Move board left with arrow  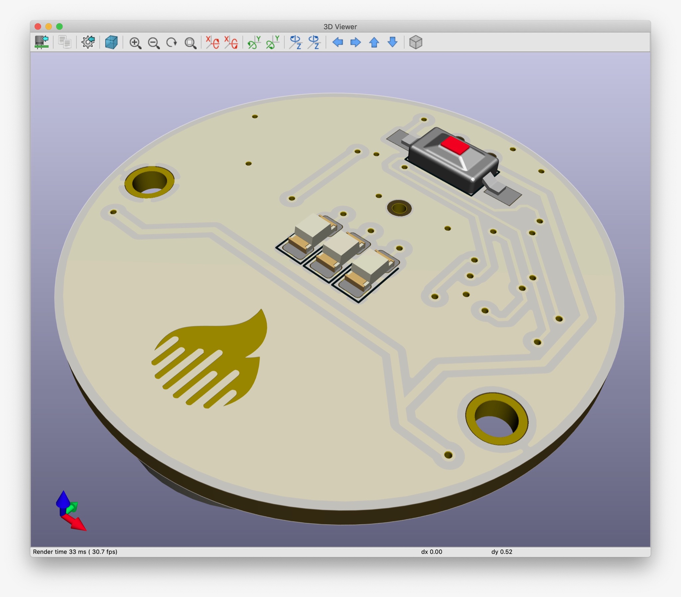click(x=338, y=42)
